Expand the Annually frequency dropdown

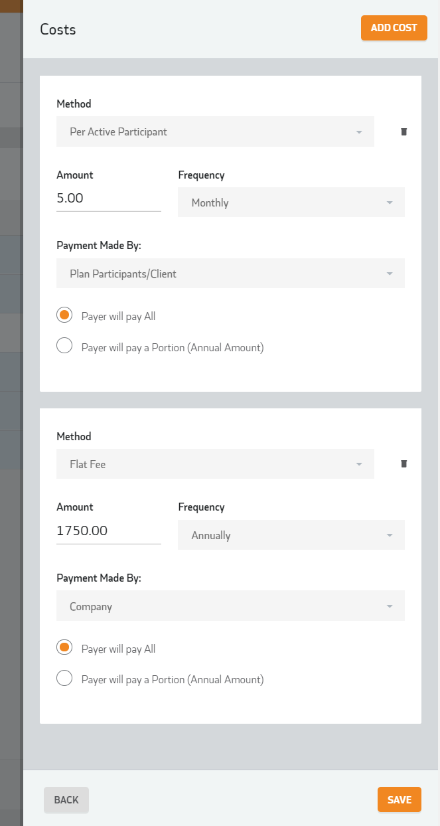click(291, 535)
